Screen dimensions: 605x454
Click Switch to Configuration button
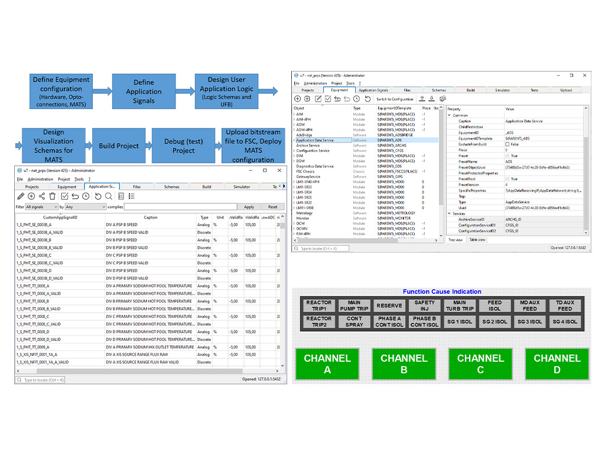[x=395, y=99]
